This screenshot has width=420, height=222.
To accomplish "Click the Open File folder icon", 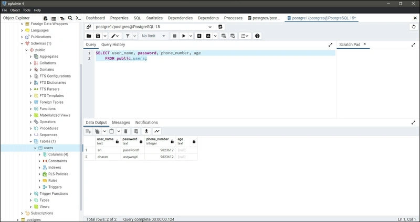I will (x=89, y=36).
